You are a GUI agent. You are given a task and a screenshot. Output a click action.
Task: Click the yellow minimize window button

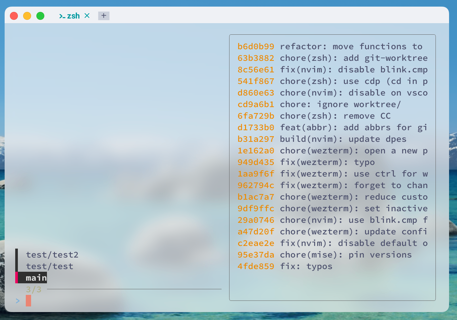pyautogui.click(x=27, y=16)
